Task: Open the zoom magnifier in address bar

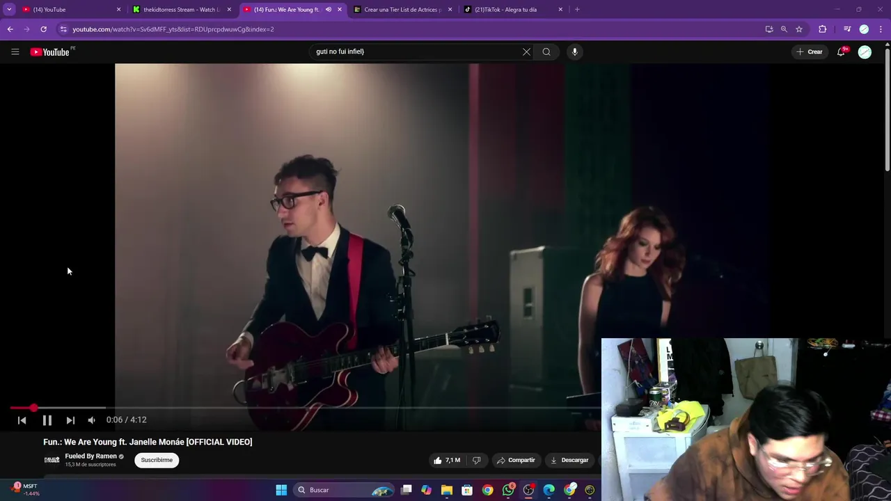Action: tap(784, 29)
